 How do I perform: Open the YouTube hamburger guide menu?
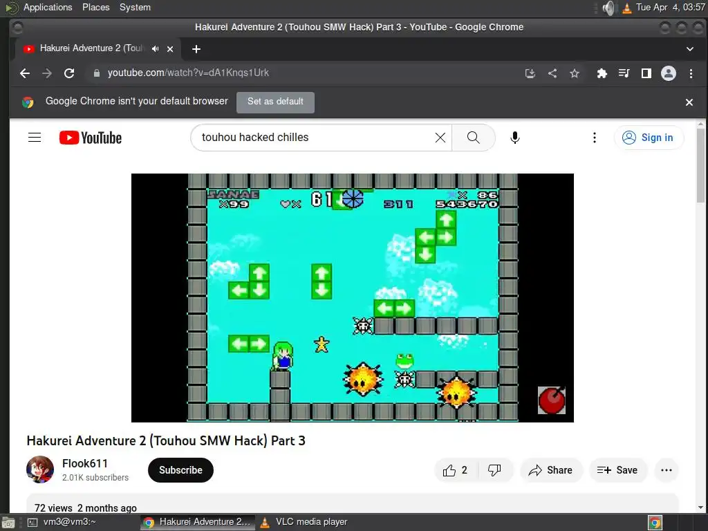pyautogui.click(x=35, y=138)
